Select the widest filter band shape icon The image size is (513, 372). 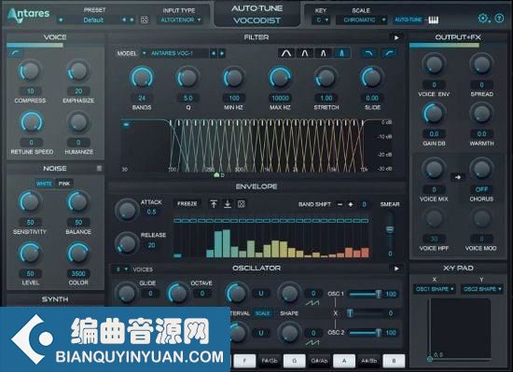(286, 53)
